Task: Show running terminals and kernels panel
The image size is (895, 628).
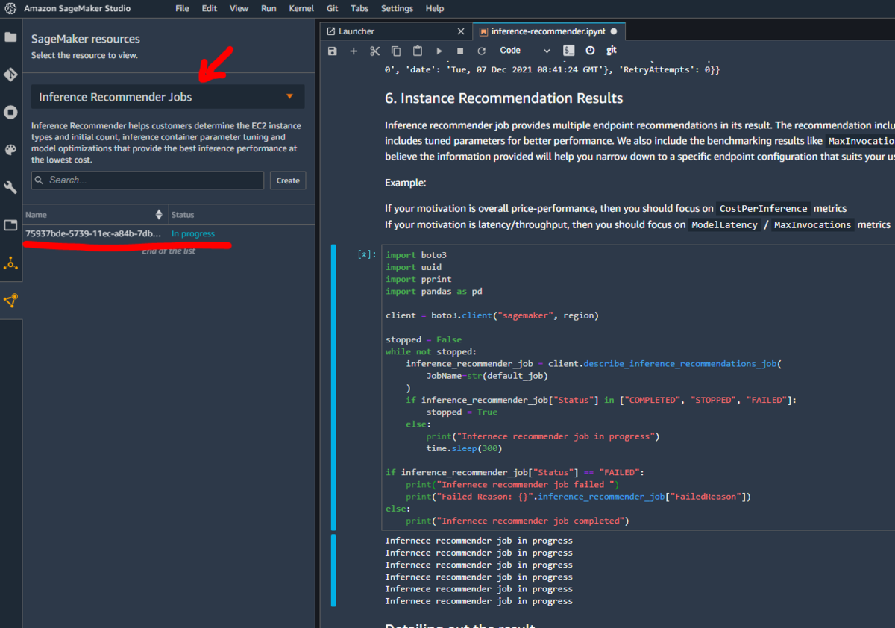Action: coord(10,113)
